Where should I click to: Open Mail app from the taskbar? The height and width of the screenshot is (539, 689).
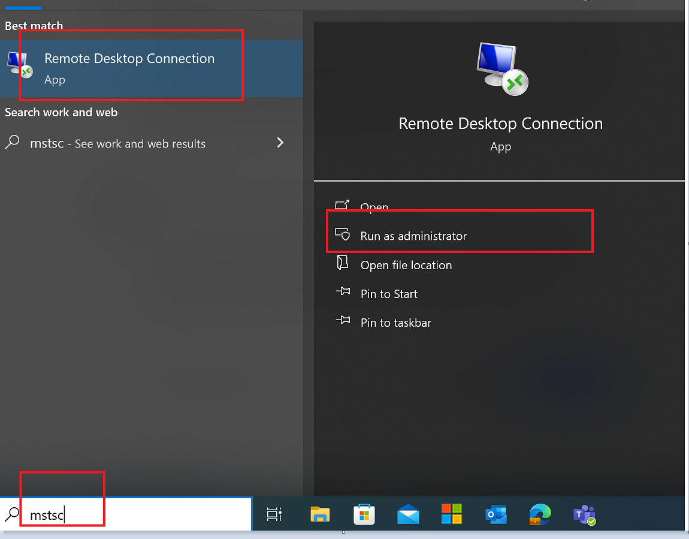pos(408,514)
